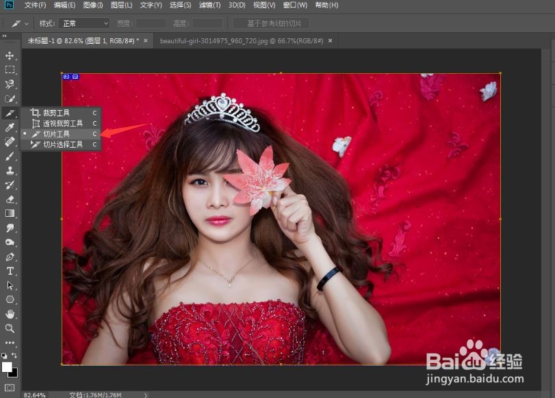The image size is (555, 398).
Task: Swap foreground and background colors
Action: [x=14, y=355]
